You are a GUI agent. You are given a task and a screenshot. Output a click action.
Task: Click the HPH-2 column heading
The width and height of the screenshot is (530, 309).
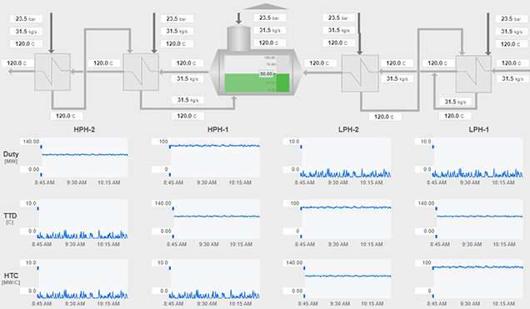(84, 129)
